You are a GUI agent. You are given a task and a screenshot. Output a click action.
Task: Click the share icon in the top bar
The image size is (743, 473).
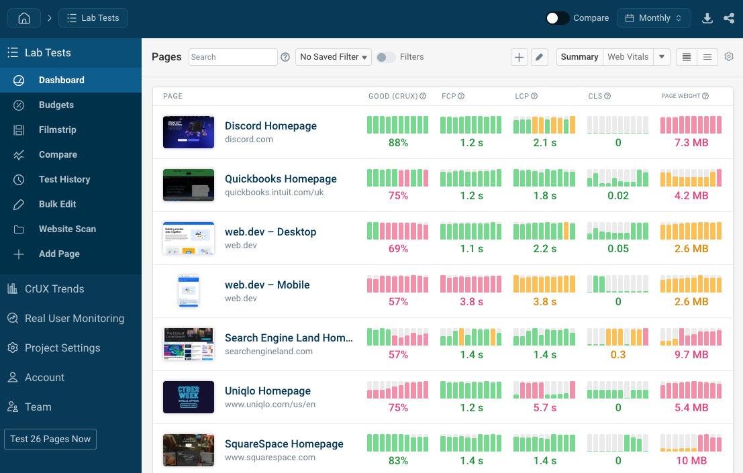coord(730,18)
